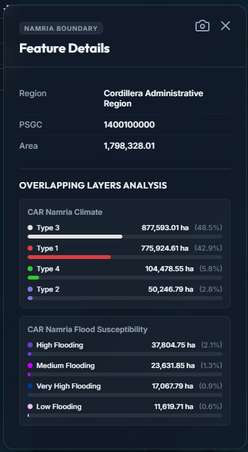Click the lavender Type 2 color dot
Screen dimensions: 248x452
tap(30, 289)
